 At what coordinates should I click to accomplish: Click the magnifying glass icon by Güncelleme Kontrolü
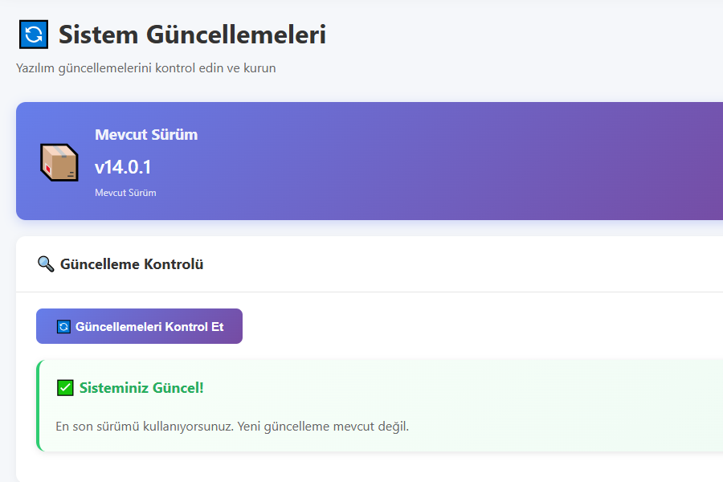coord(46,263)
